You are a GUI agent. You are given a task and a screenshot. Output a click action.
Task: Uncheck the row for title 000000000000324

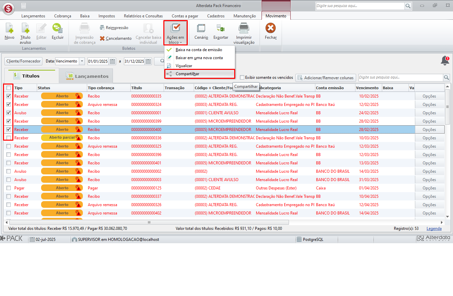(x=9, y=104)
